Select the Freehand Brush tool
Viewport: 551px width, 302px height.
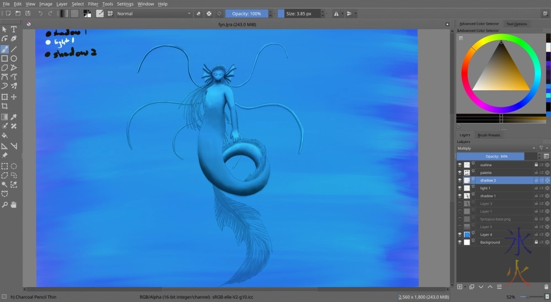(x=4, y=49)
